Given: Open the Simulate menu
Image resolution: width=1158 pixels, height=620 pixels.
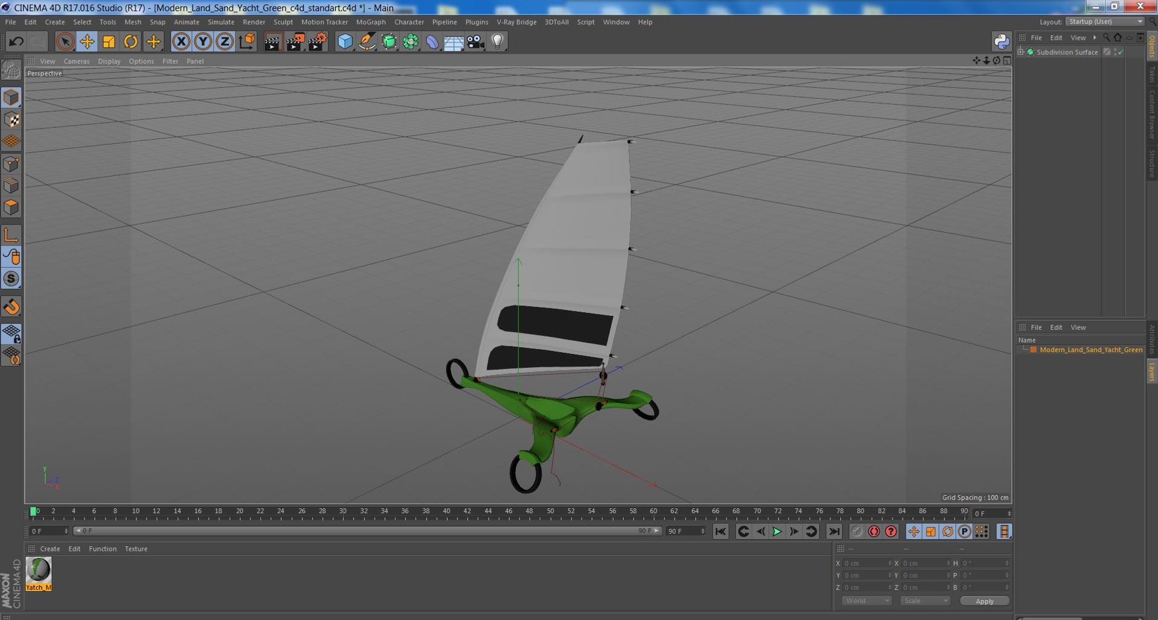Looking at the screenshot, I should point(221,22).
